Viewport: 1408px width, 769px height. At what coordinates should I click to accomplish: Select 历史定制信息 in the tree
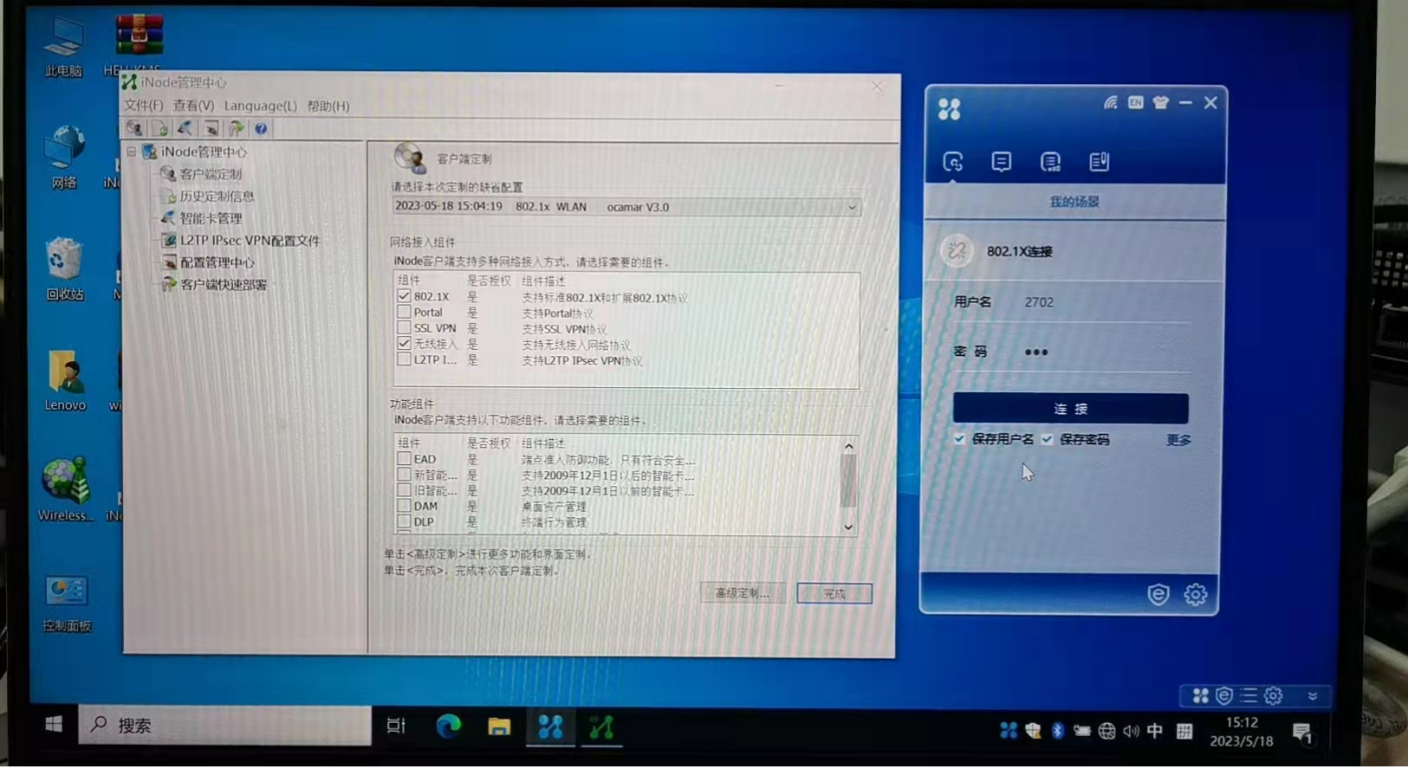coord(217,196)
